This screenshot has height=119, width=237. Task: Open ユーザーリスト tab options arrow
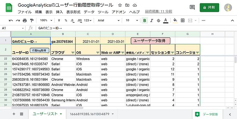coord(61,114)
